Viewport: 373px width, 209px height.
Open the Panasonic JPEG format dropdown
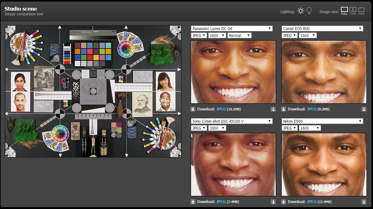pyautogui.click(x=199, y=35)
